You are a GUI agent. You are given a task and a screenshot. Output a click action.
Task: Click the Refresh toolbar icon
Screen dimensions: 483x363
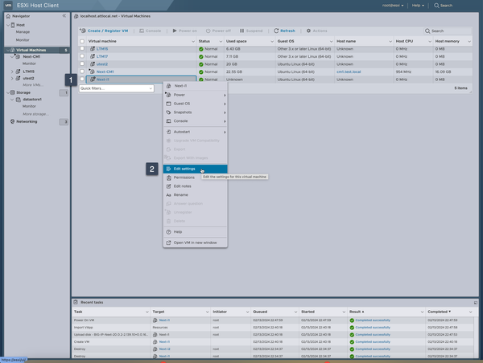click(x=276, y=31)
